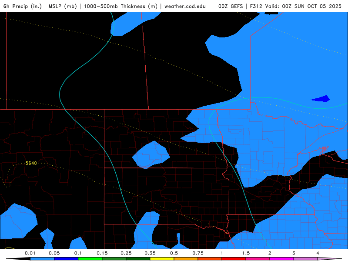348x261 pixels.
Task: Click the legend value 3
Action: point(294,253)
